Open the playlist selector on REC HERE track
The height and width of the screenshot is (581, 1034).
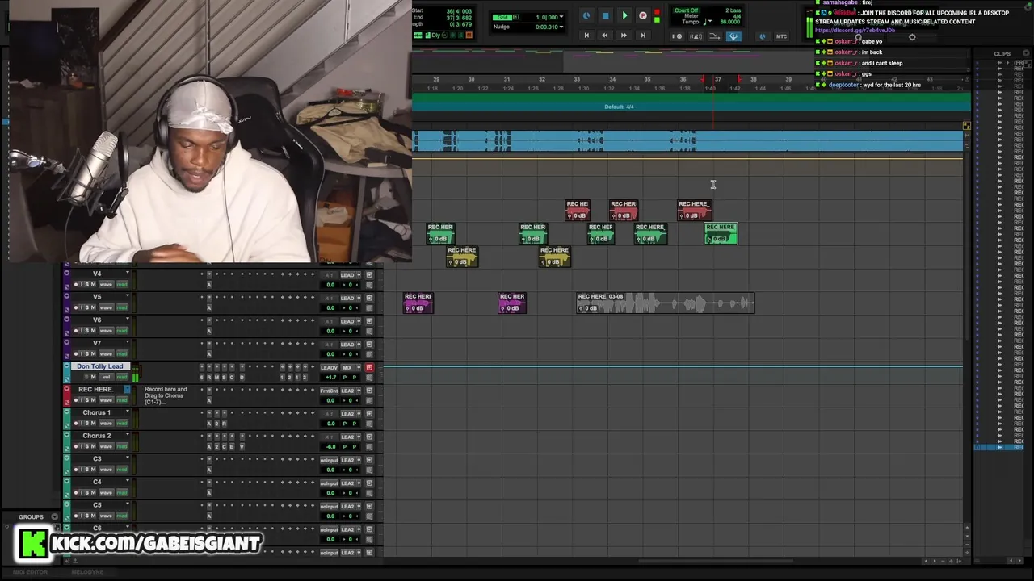[127, 389]
